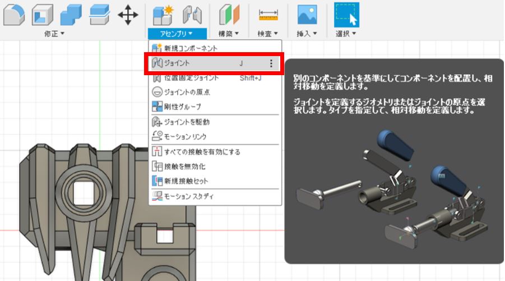
Task: Select the Offset Face tool icon
Action: [x=100, y=15]
